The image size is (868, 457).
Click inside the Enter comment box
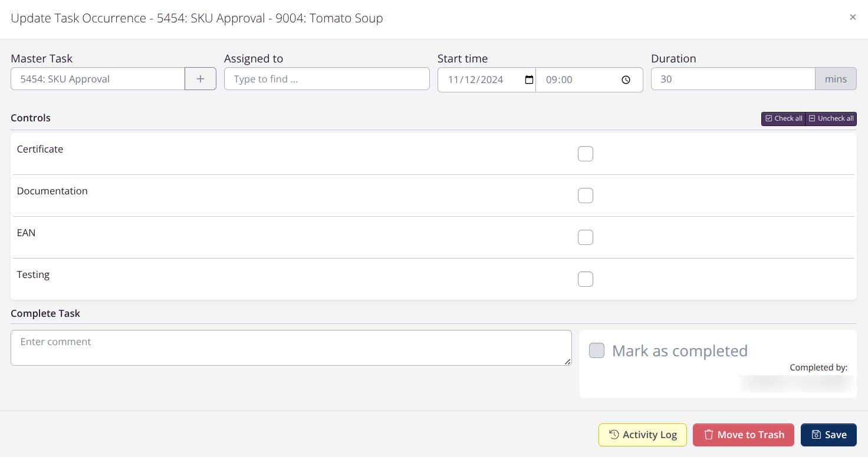(x=291, y=347)
